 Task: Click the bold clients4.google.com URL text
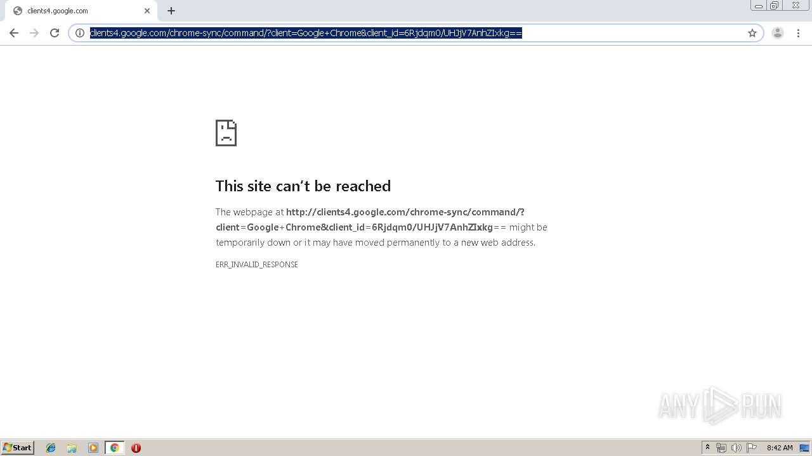(x=370, y=219)
